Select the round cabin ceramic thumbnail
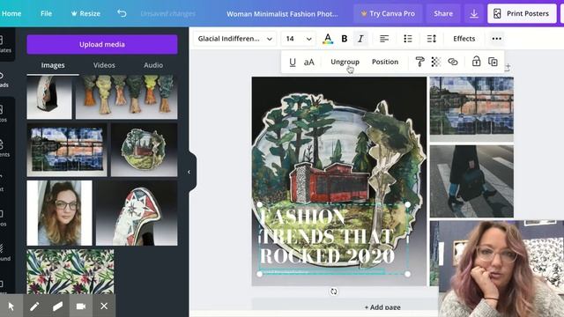The image size is (564, 317). (x=144, y=150)
